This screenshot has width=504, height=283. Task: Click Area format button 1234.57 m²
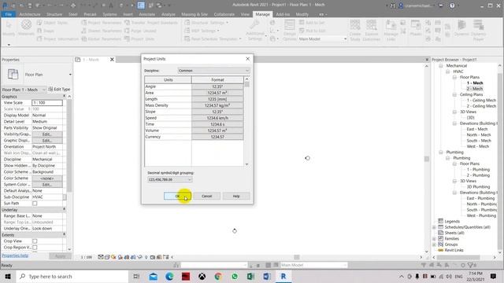[x=217, y=93]
